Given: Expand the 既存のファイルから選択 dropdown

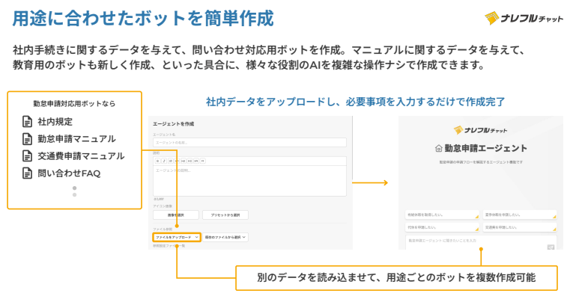Looking at the screenshot, I should tap(225, 236).
